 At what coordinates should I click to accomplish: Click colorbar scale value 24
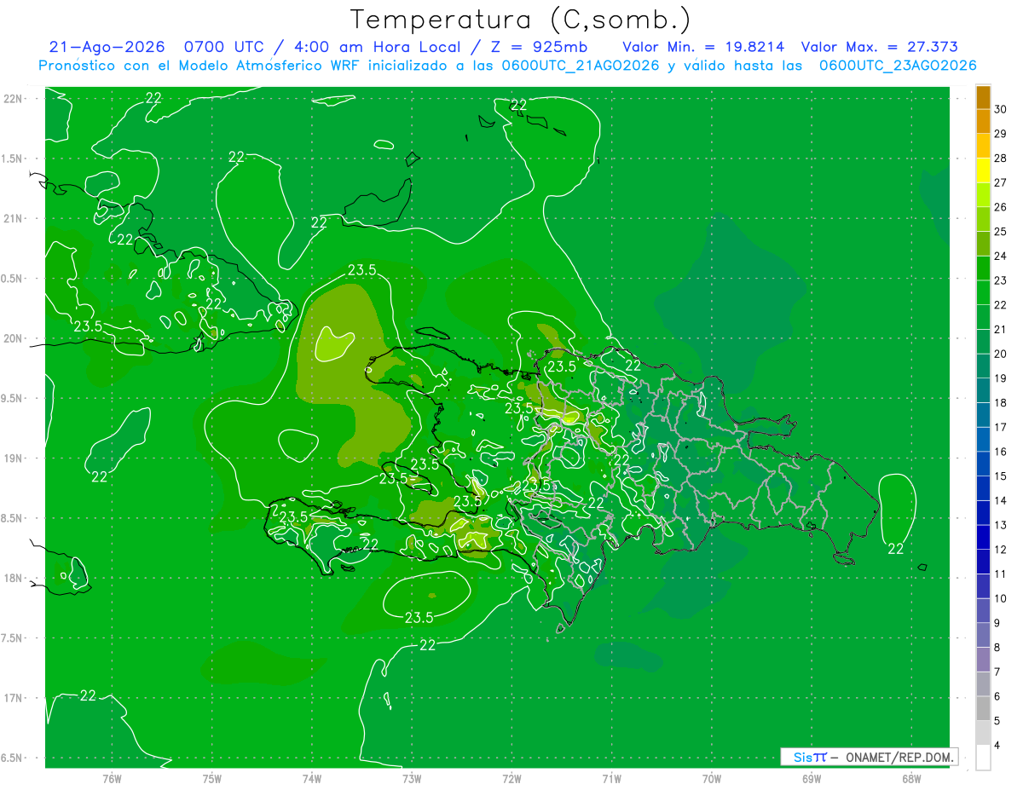point(1000,256)
